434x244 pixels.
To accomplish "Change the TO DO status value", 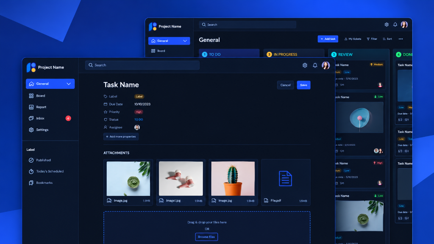I will 139,119.
